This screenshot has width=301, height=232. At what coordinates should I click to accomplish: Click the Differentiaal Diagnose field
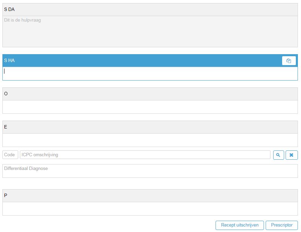pos(150,171)
